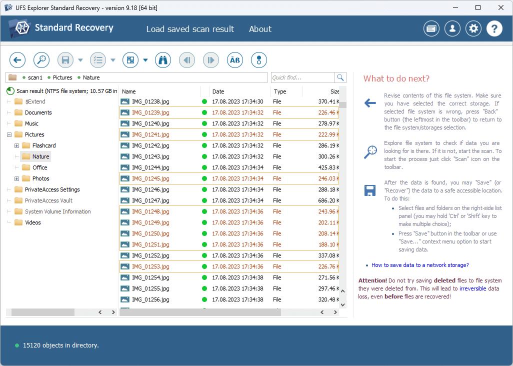
Task: Click the tree panel horizontal scroll left arrow
Action: 100,312
